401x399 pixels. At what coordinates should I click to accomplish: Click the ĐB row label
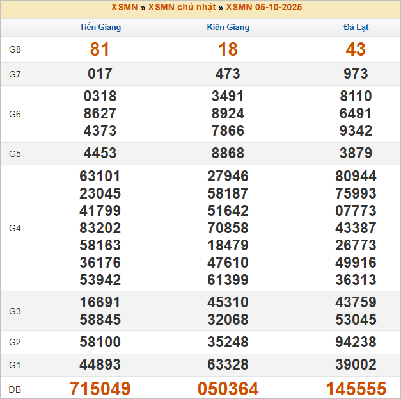pos(15,389)
